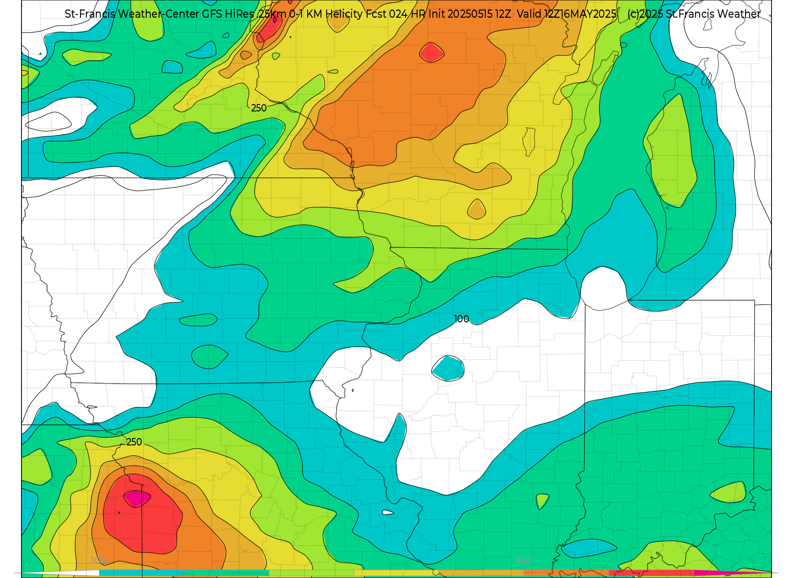Screen dimensions: 793x578
Task: Select the red color bar segment
Action: point(651,573)
